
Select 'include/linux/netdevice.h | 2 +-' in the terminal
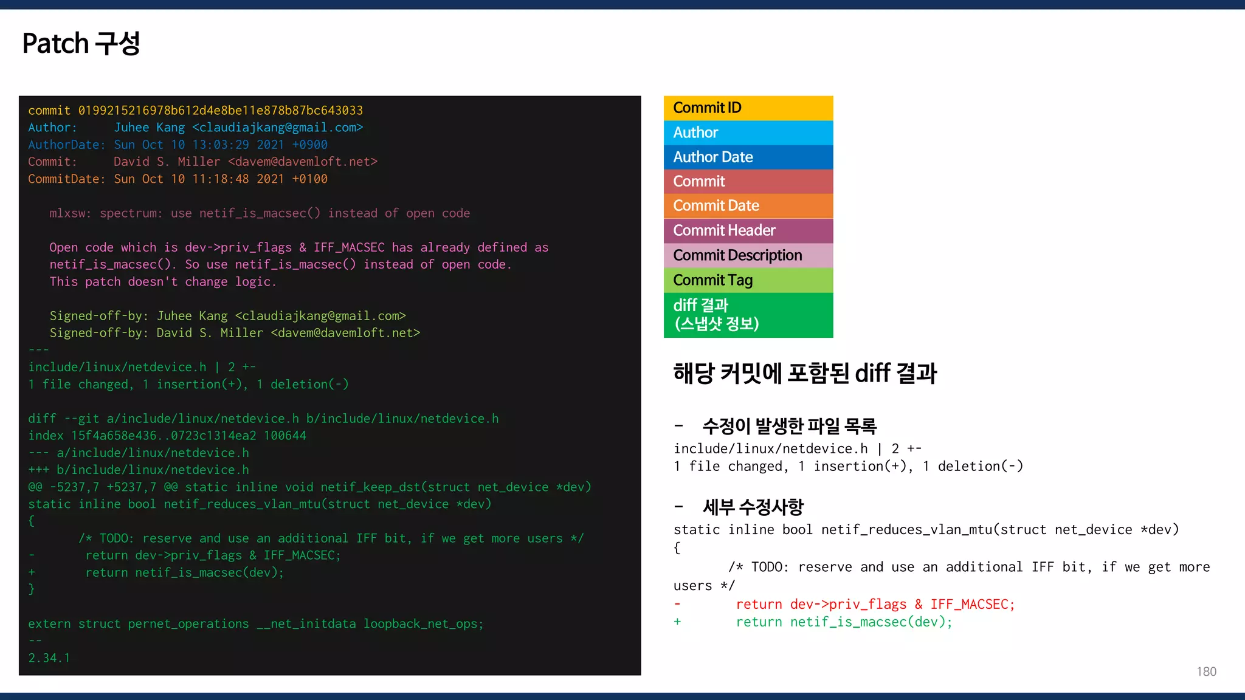(142, 367)
